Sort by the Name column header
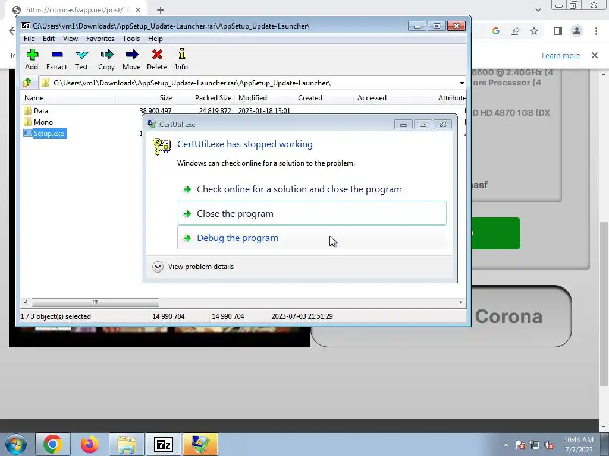Image resolution: width=609 pixels, height=456 pixels. (x=68, y=98)
